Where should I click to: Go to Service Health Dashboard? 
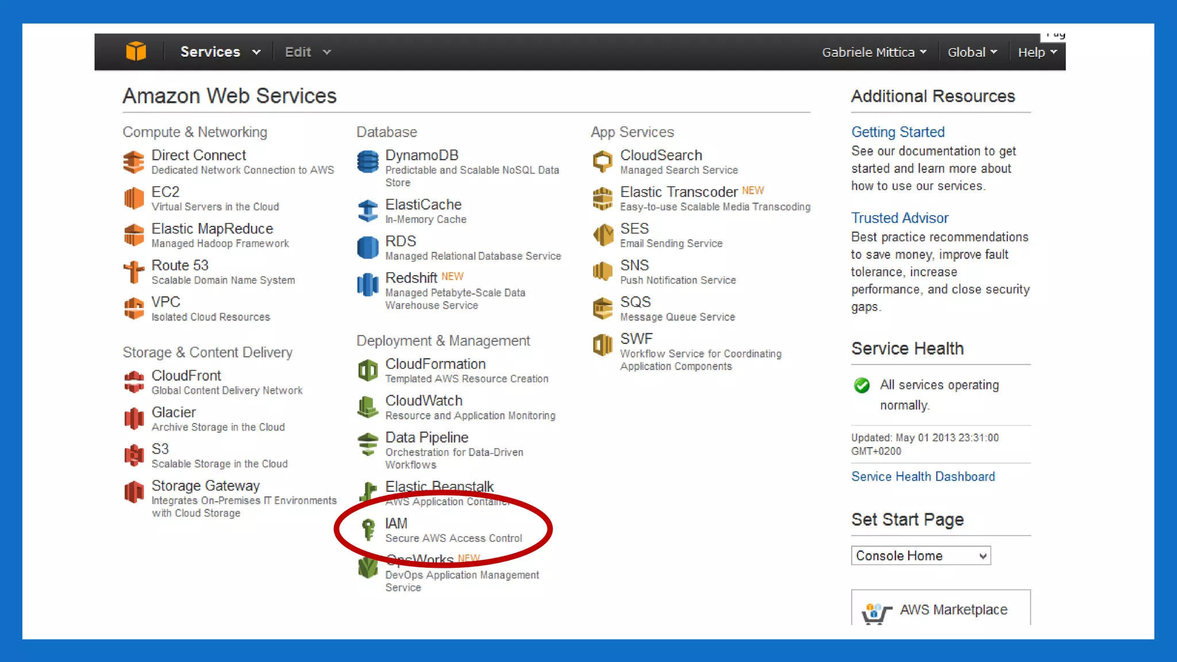pos(923,477)
